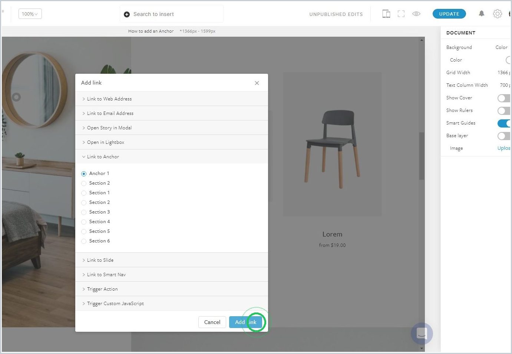Enable the Base layer switch
Screen dimensions: 512x354
point(504,136)
